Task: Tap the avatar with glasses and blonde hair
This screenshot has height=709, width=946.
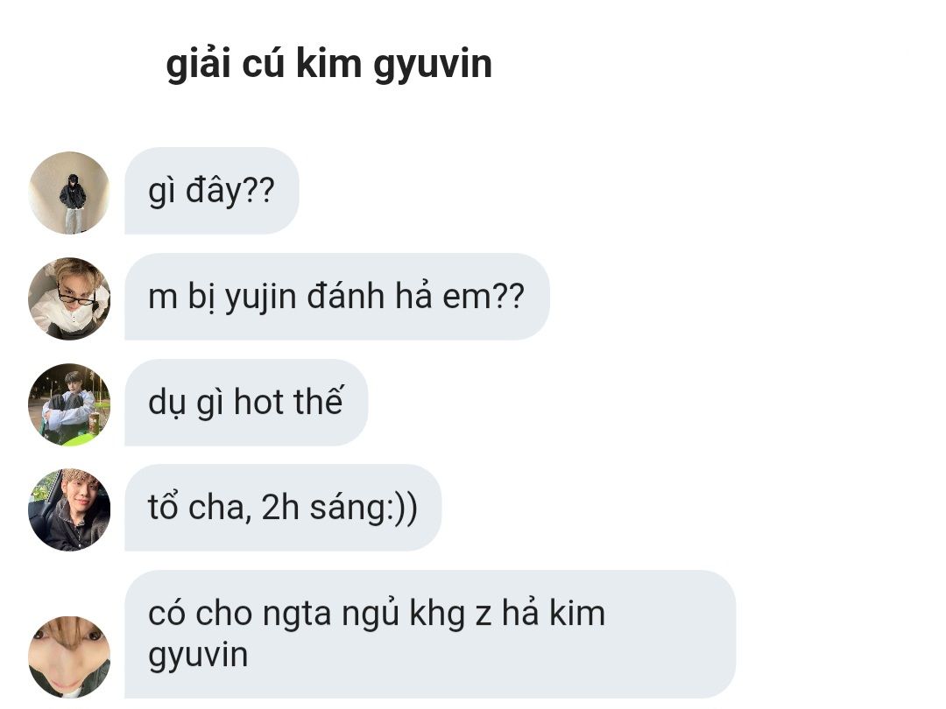Action: pos(69,298)
